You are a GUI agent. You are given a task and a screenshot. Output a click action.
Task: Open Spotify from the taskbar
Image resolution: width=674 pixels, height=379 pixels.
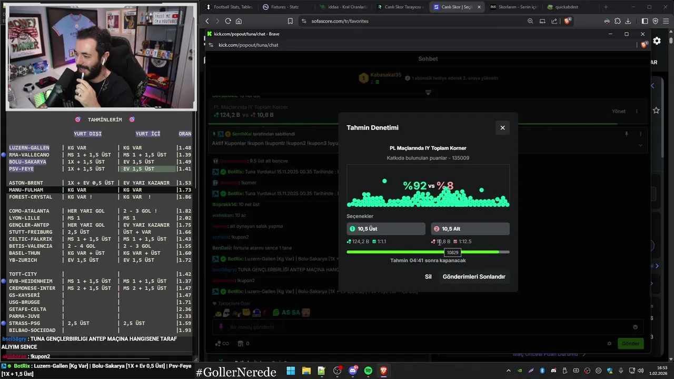click(x=368, y=371)
